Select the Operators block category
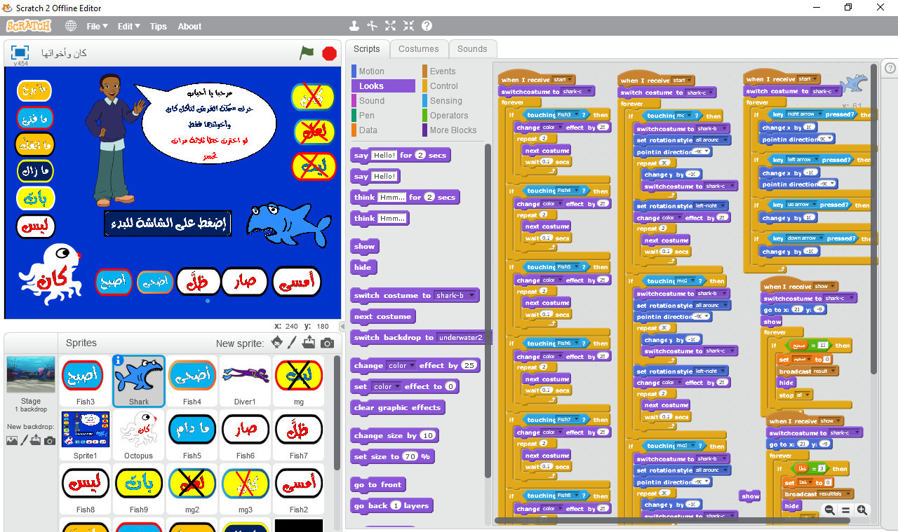The height and width of the screenshot is (532, 898). coord(453,116)
